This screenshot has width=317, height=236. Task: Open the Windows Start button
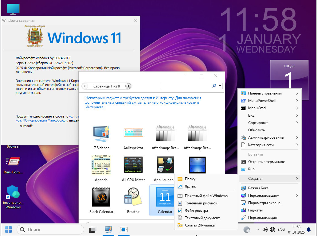coord(8,230)
